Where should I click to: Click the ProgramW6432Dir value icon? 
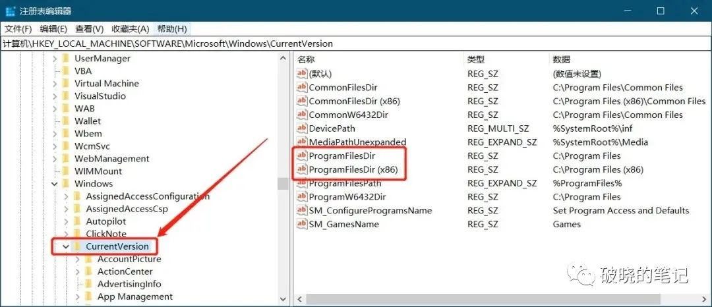tap(301, 197)
